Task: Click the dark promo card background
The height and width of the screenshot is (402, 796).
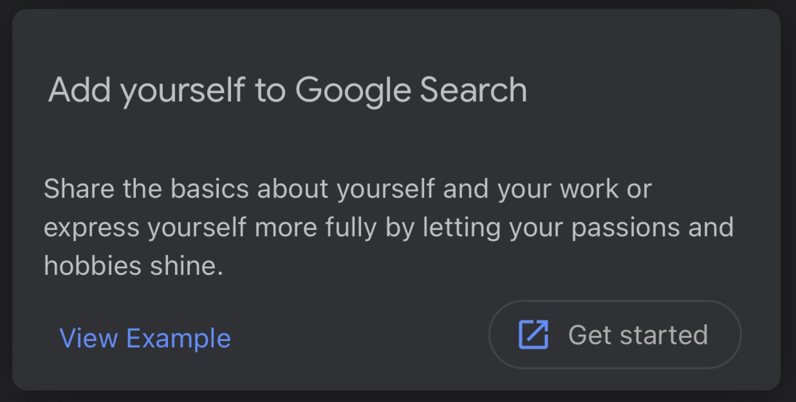Action: click(x=397, y=140)
